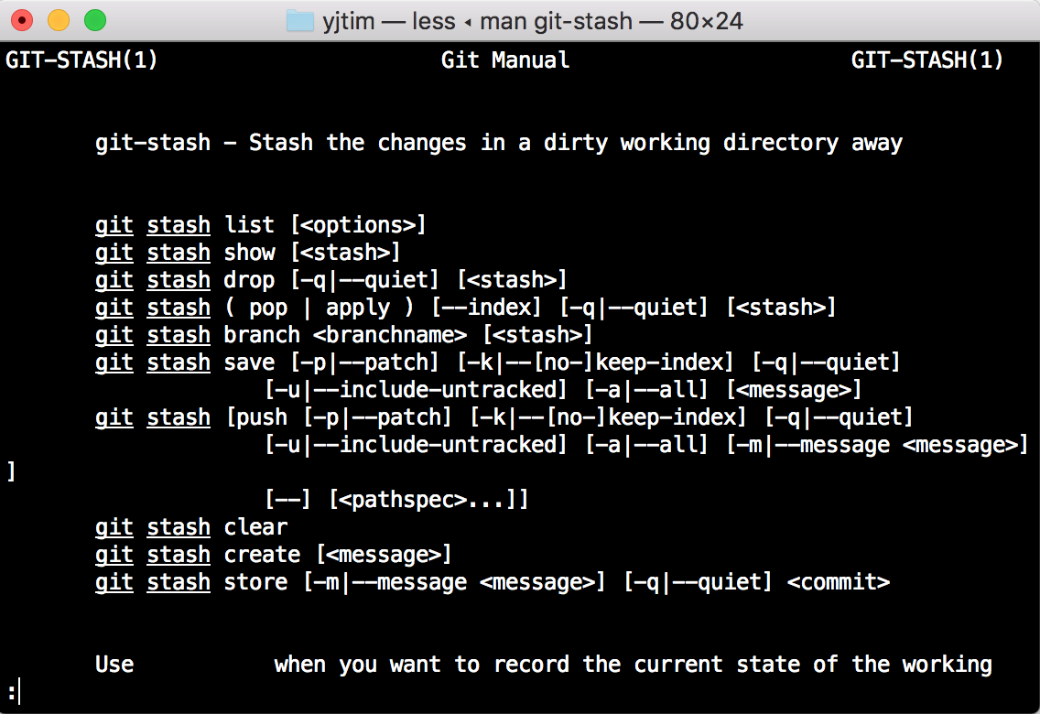
Task: Click '[push' on the git stash push line
Action: (x=256, y=417)
